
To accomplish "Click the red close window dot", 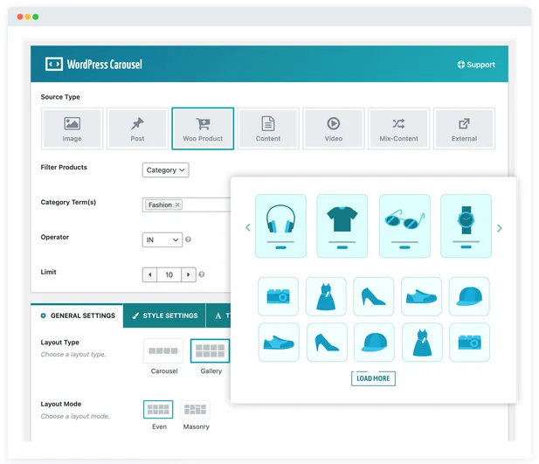I will point(20,17).
